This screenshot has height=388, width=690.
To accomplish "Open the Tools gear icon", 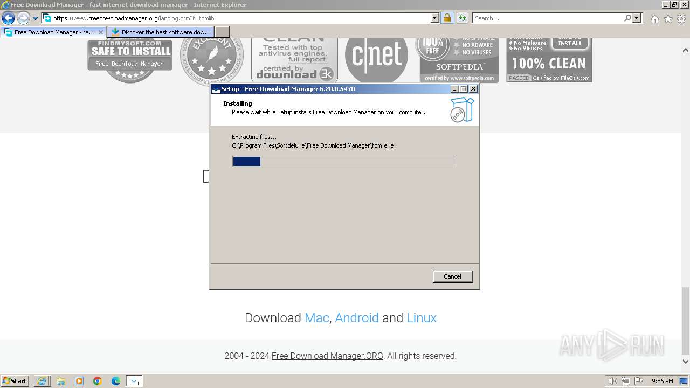I will pyautogui.click(x=681, y=19).
